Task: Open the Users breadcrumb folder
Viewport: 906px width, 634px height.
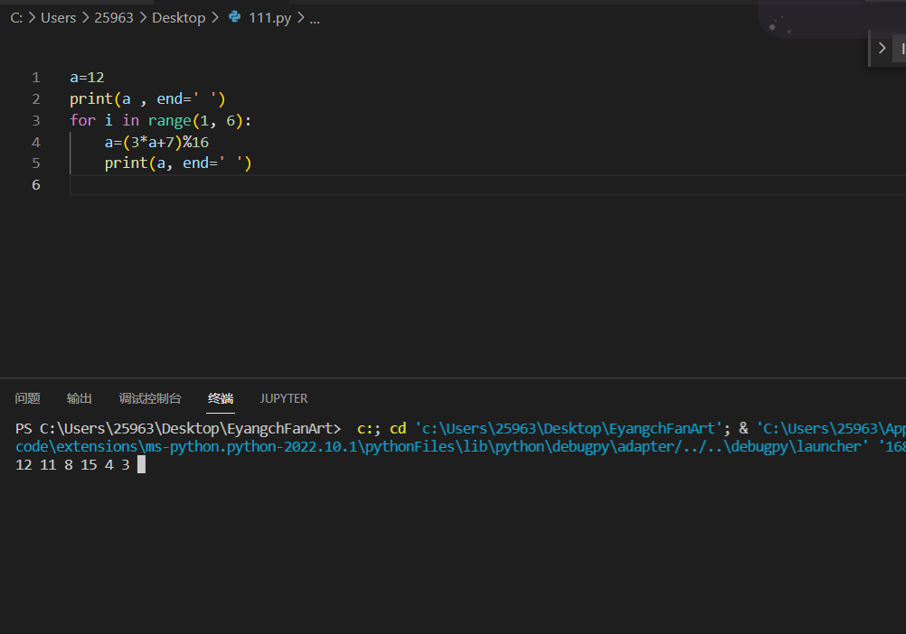Action: pyautogui.click(x=59, y=18)
